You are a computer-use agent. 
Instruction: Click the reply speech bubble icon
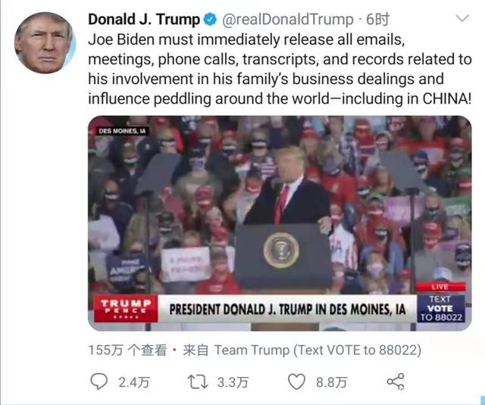tap(99, 382)
